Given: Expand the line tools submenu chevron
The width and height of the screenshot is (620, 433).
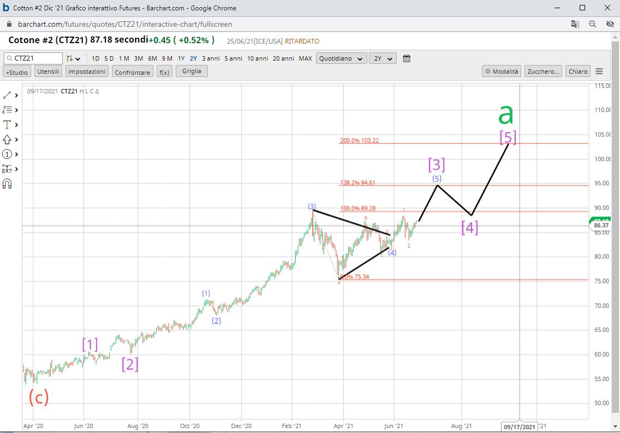Looking at the screenshot, I should 16,96.
